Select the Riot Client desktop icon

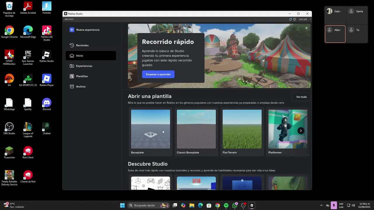click(28, 153)
